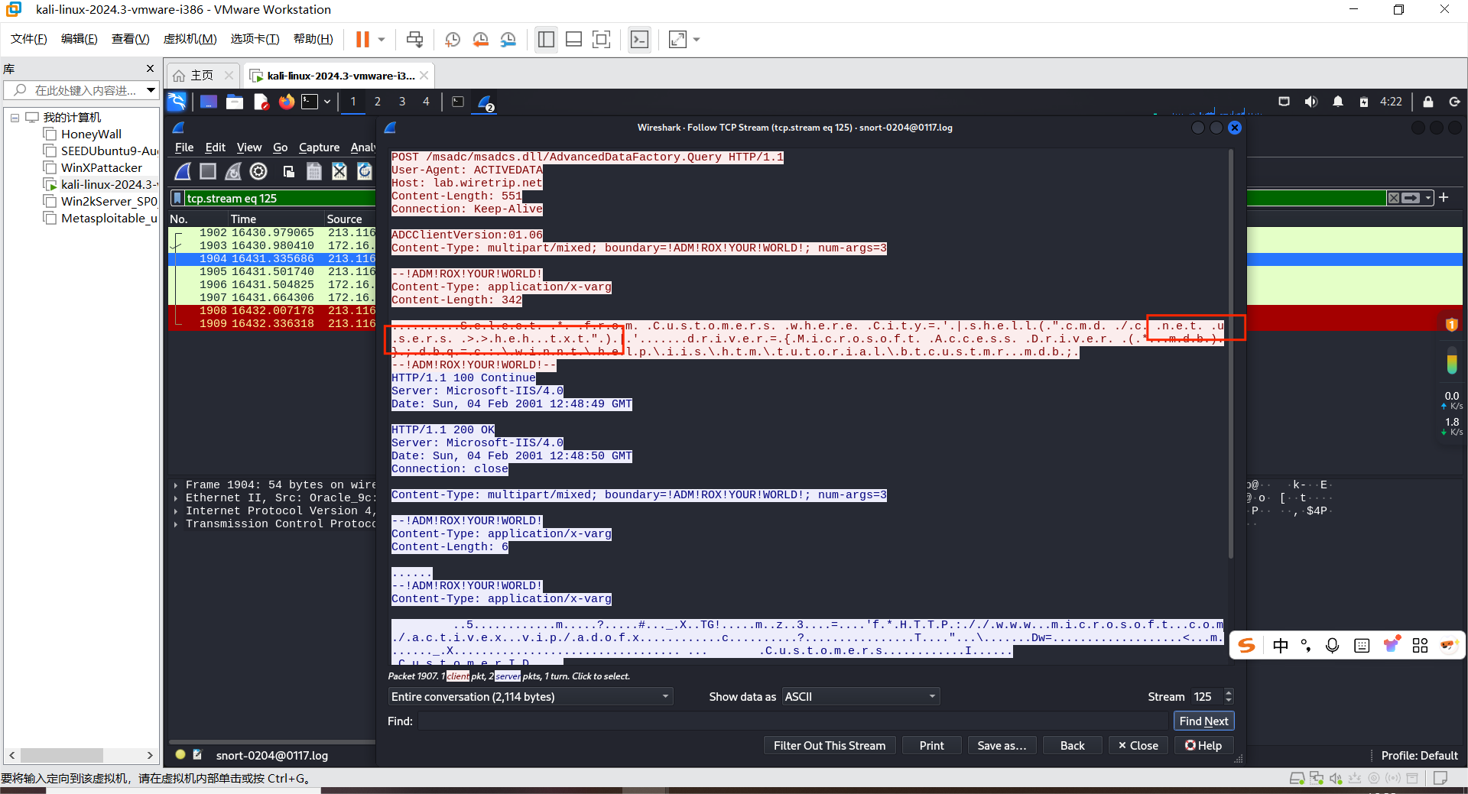Open the library search dropdown arrow
Image resolution: width=1468 pixels, height=794 pixels.
coord(151,90)
